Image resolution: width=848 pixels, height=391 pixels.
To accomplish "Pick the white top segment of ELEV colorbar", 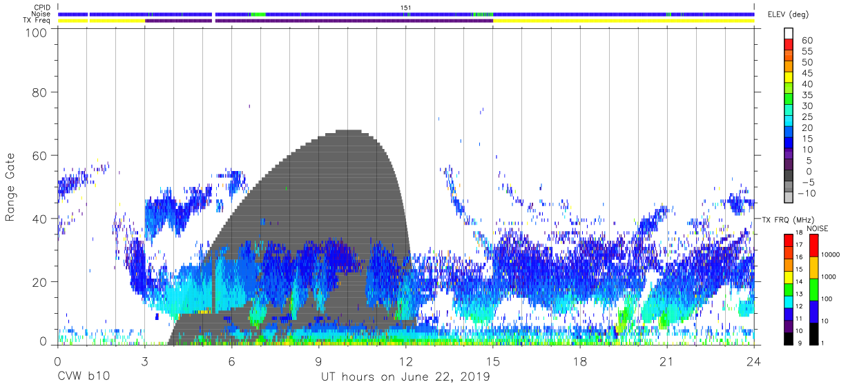I will click(x=789, y=34).
